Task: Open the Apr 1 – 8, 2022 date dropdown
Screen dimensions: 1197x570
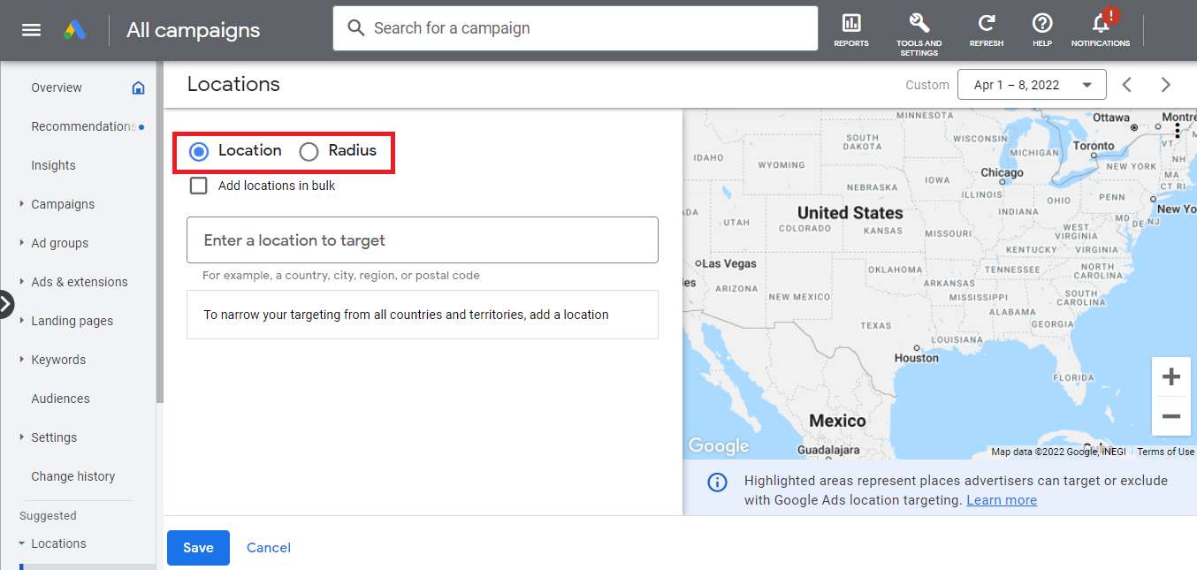Action: 1031,84
